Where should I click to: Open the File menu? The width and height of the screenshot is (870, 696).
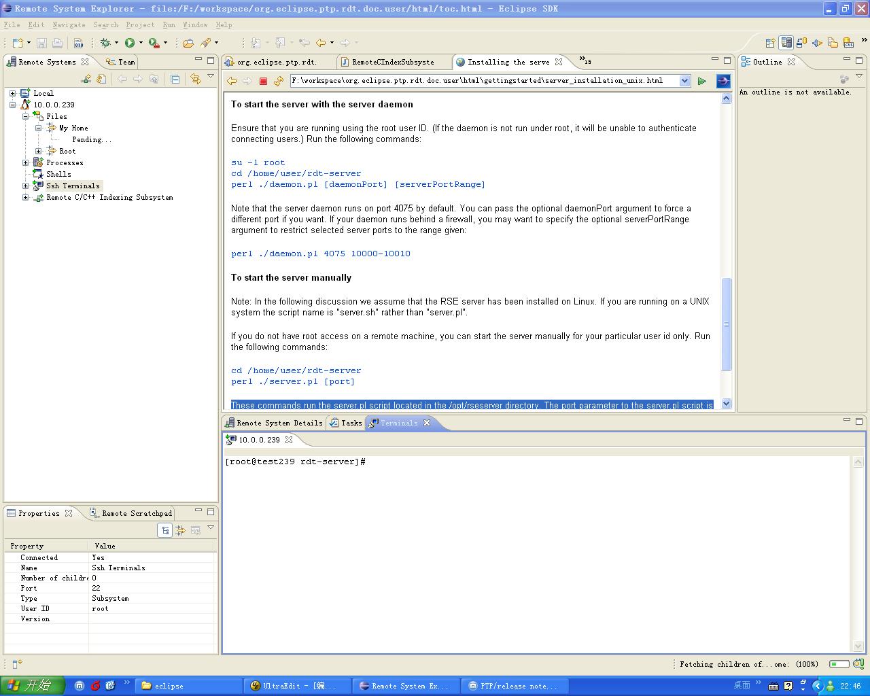12,24
